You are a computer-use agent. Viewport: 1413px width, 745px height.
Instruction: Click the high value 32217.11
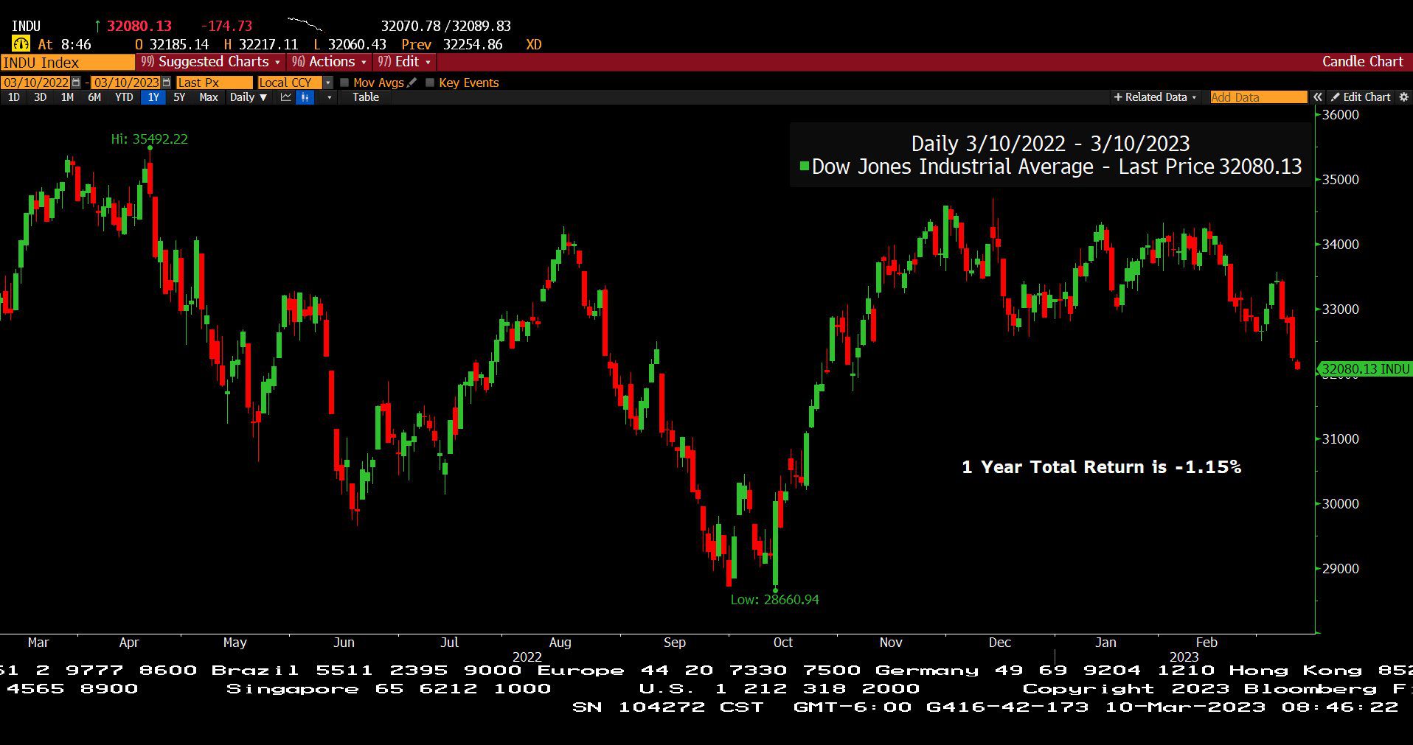268,45
